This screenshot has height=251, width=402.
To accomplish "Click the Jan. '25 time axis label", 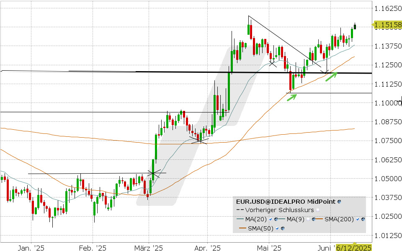I will coord(31,248).
